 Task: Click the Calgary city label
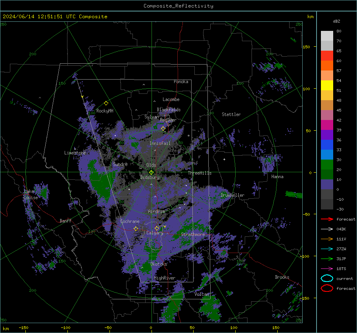coord(155,233)
